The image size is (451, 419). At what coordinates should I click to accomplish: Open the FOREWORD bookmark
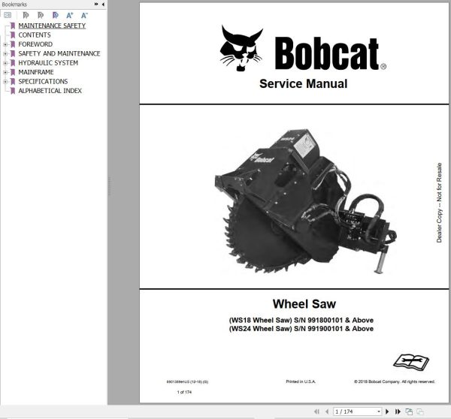coord(35,44)
